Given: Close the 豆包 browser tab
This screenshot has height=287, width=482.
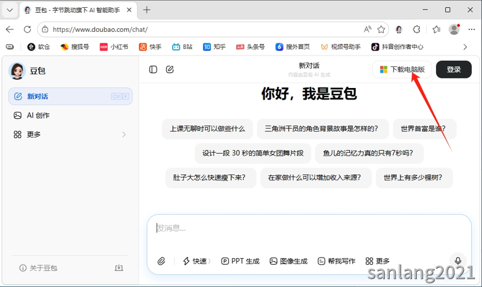Looking at the screenshot, I should pyautogui.click(x=129, y=10).
